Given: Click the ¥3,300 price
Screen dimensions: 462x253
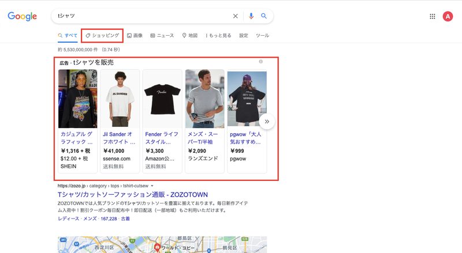Looking at the screenshot, I should 154,151.
